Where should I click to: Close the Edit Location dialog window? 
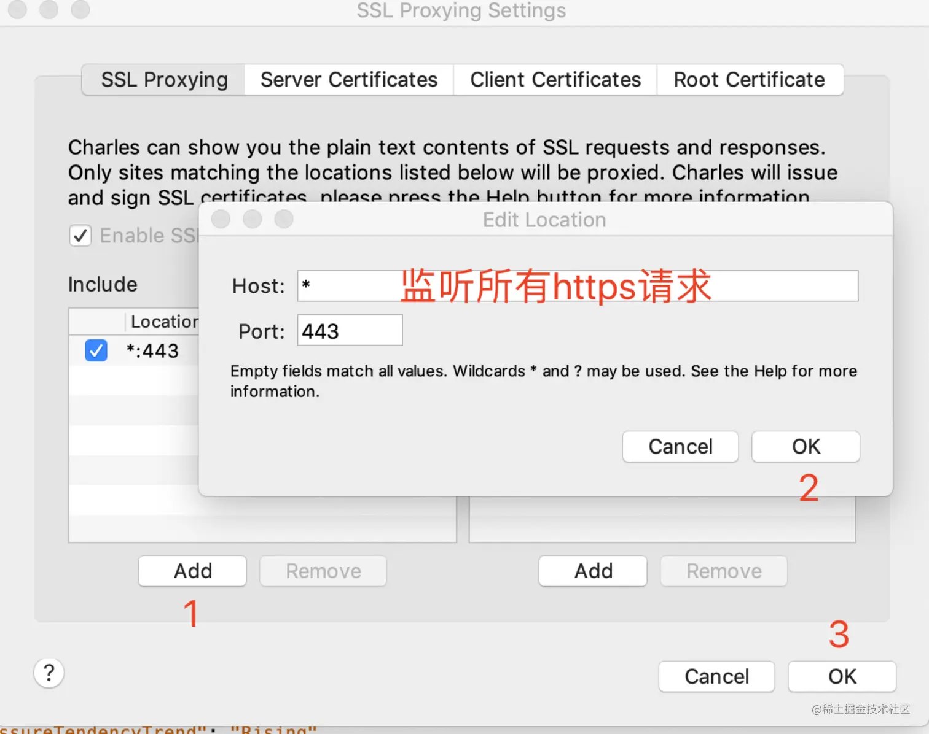pyautogui.click(x=221, y=219)
